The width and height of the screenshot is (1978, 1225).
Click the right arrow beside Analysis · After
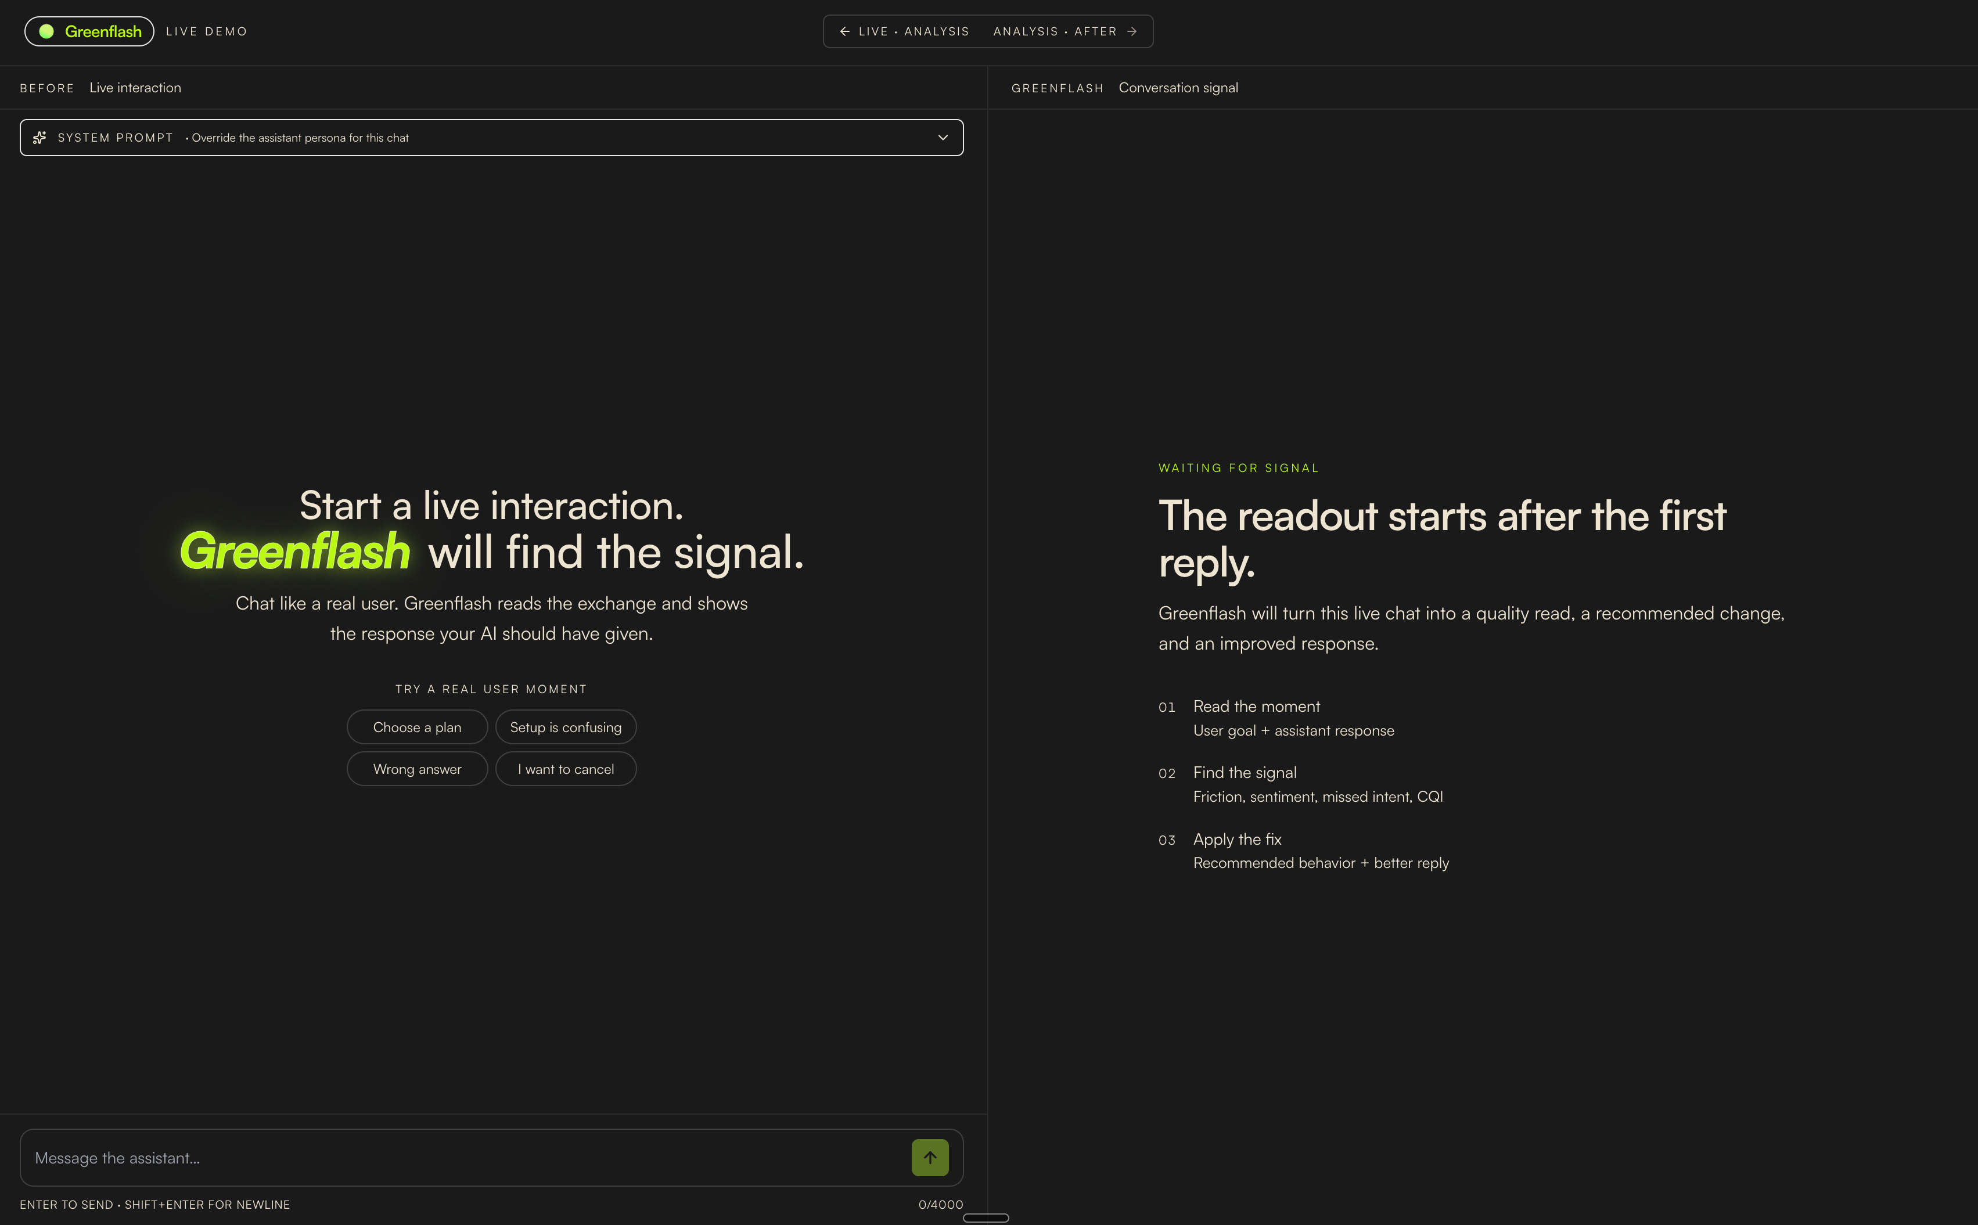1132,31
